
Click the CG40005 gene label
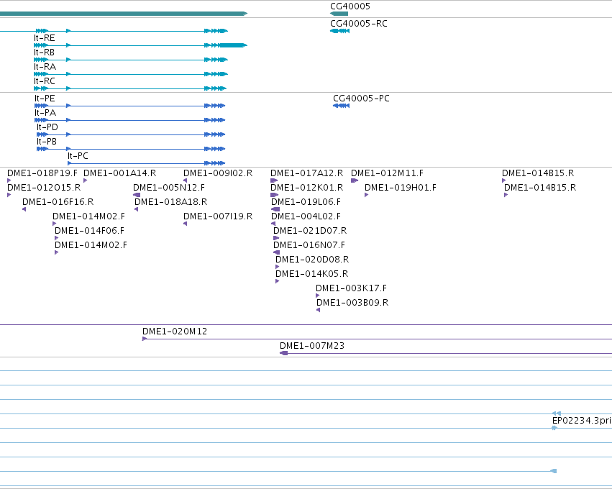click(350, 6)
